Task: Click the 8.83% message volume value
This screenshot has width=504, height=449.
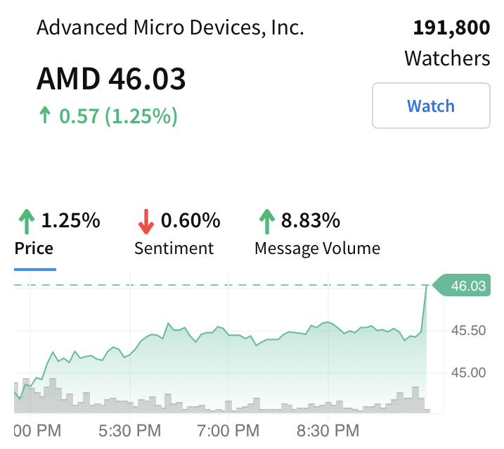Action: (311, 221)
